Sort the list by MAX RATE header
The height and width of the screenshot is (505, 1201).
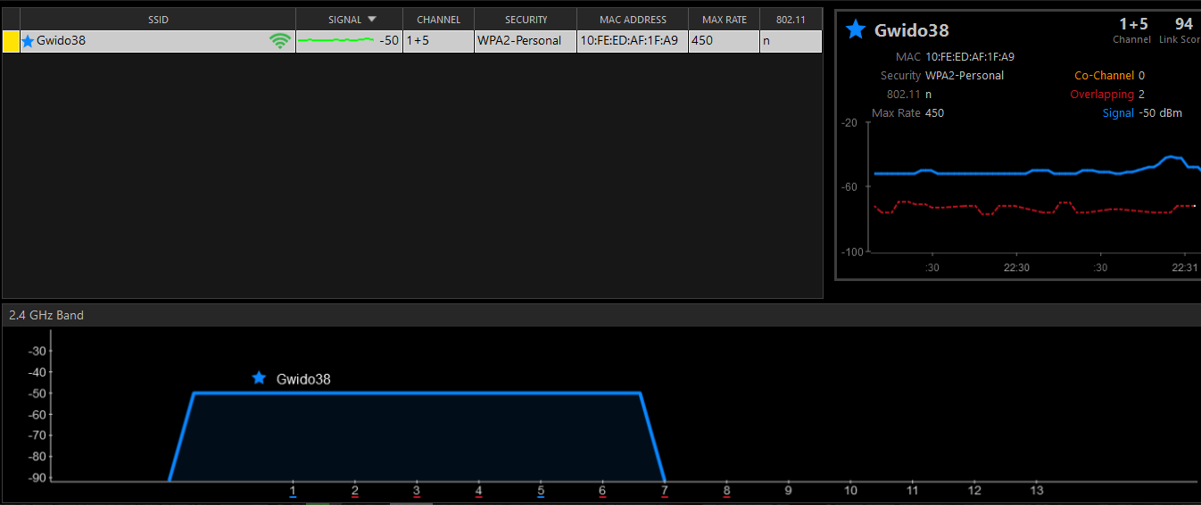point(724,20)
